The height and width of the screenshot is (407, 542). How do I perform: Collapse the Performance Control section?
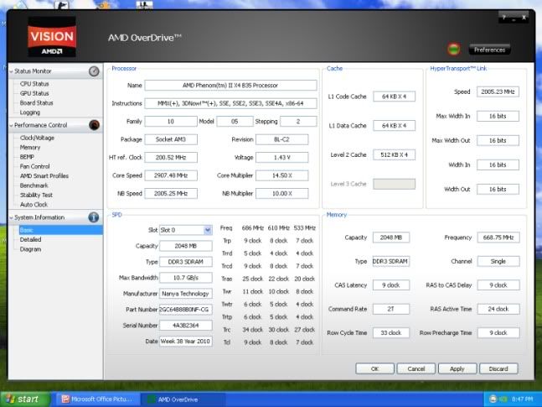click(12, 125)
